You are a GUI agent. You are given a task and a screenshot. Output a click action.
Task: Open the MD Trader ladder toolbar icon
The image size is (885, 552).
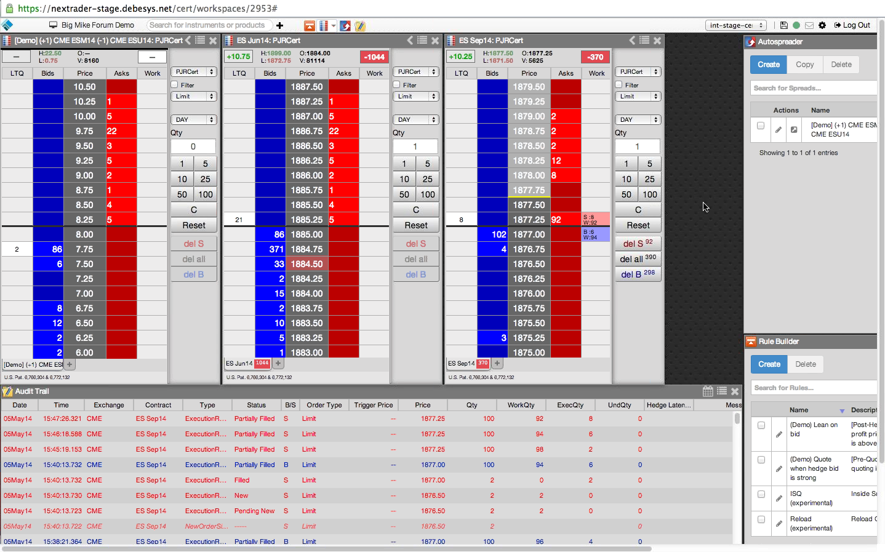click(324, 25)
